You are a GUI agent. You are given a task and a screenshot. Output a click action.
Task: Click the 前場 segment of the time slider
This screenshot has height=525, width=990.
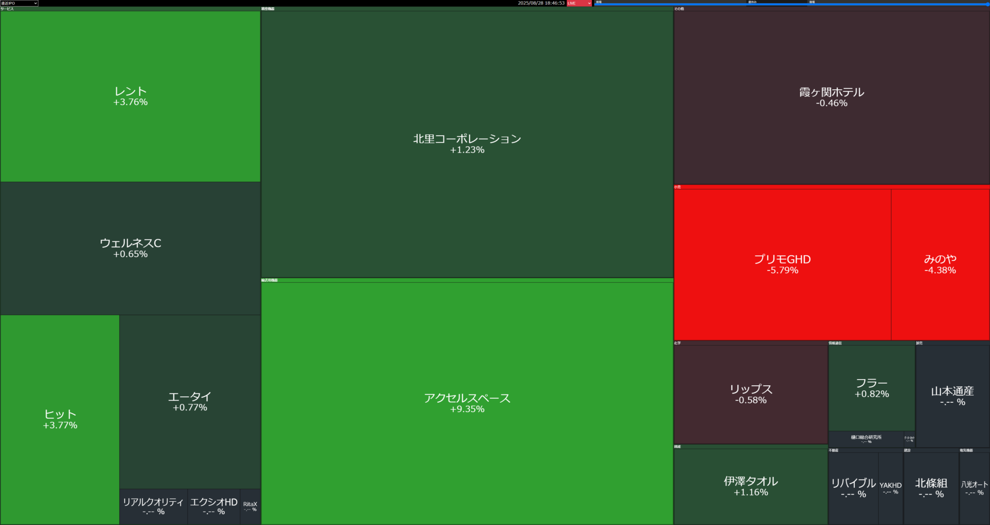[x=671, y=3]
